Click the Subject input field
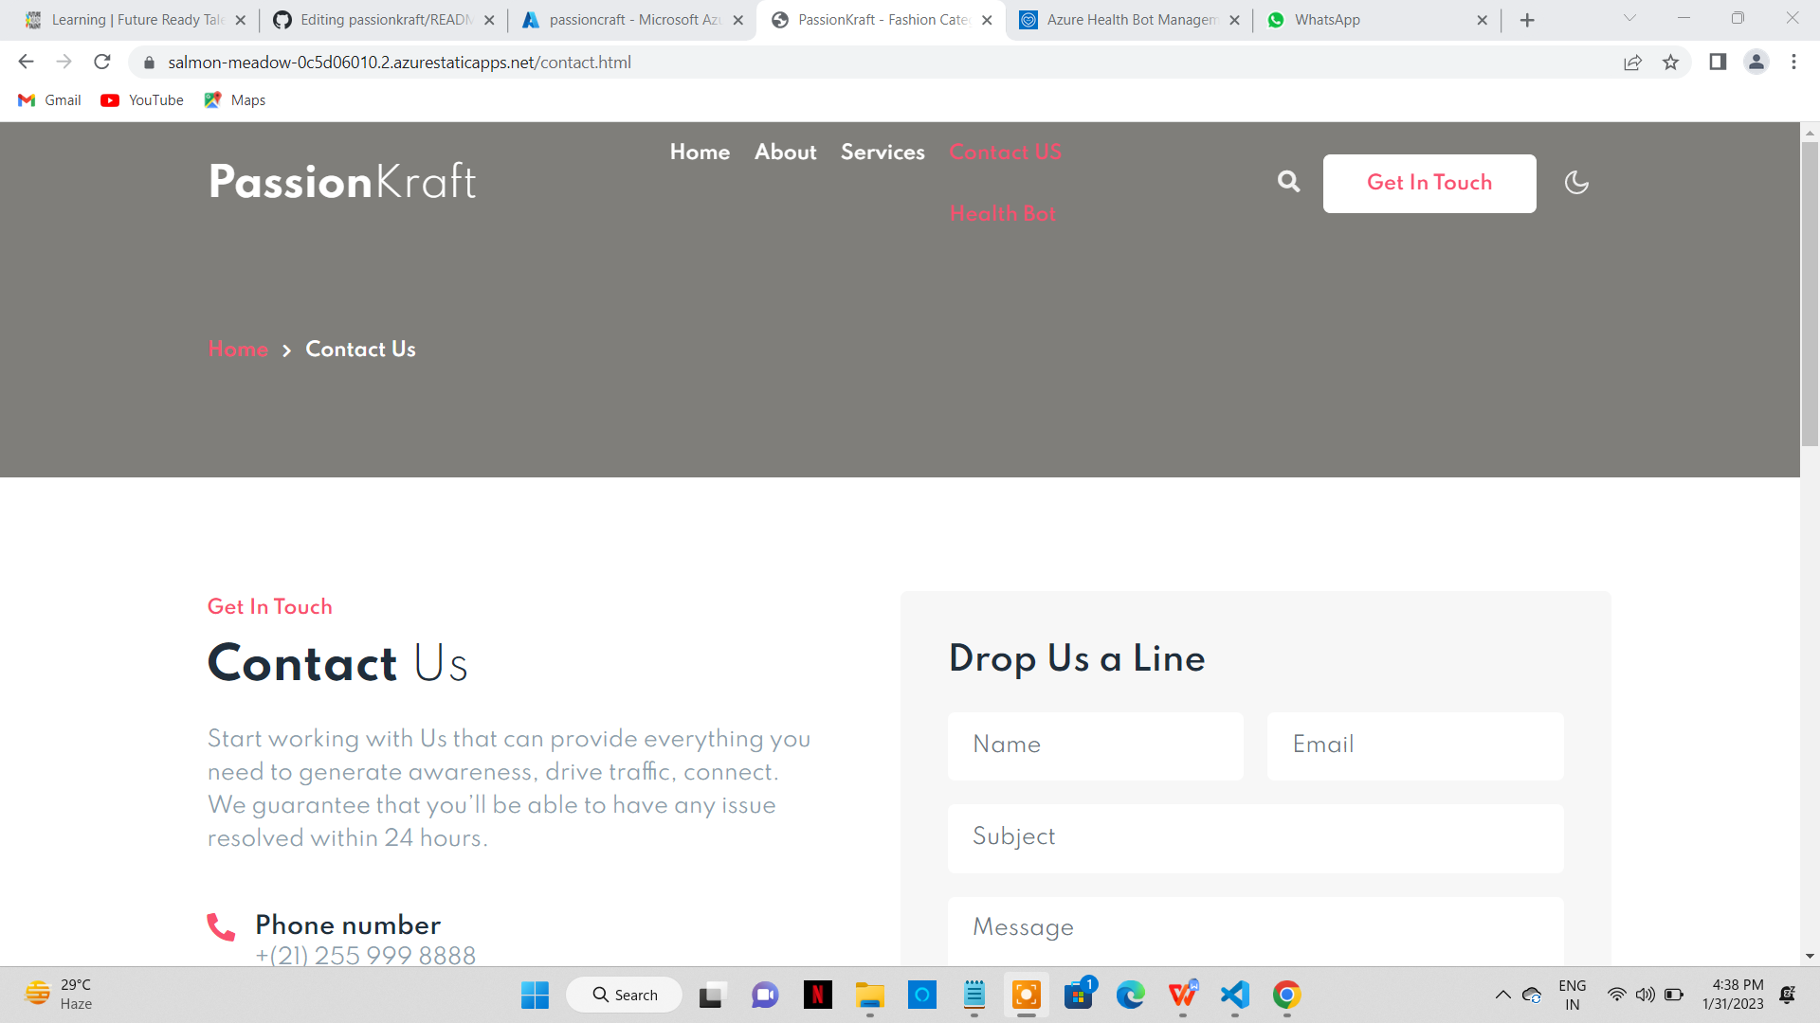Viewport: 1820px width, 1023px height. coord(1255,837)
